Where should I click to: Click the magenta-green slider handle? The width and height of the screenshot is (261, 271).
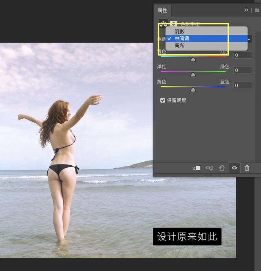click(x=193, y=74)
